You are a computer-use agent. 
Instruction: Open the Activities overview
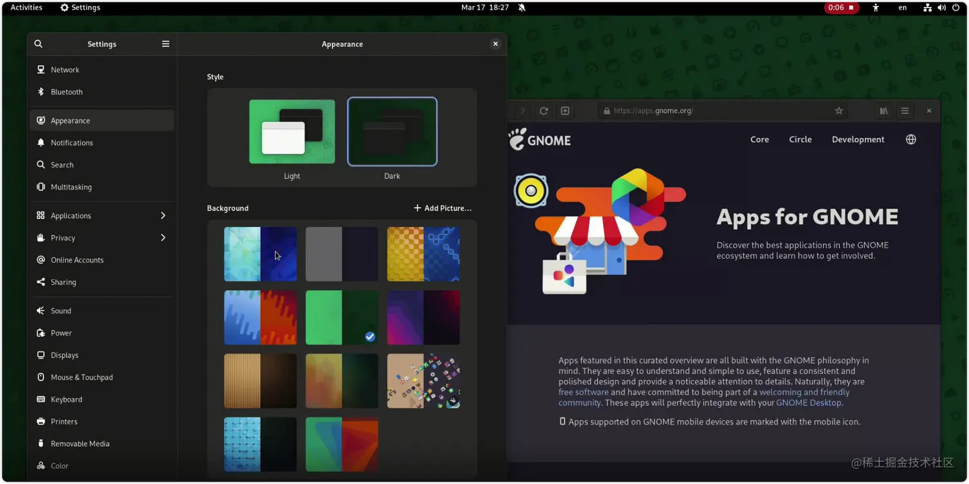pyautogui.click(x=26, y=8)
